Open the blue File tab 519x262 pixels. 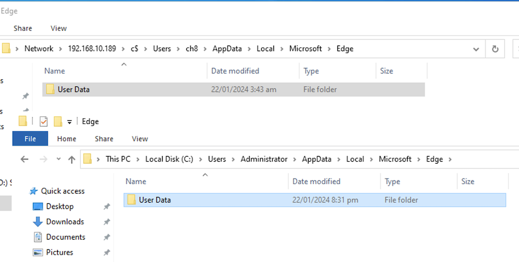click(x=30, y=139)
